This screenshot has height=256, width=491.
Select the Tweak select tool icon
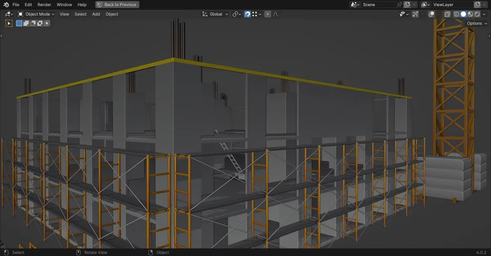pyautogui.click(x=9, y=23)
